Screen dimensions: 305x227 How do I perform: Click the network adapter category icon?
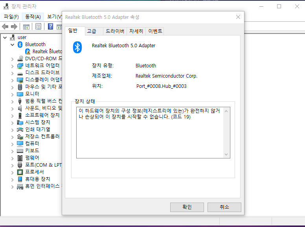[20, 66]
